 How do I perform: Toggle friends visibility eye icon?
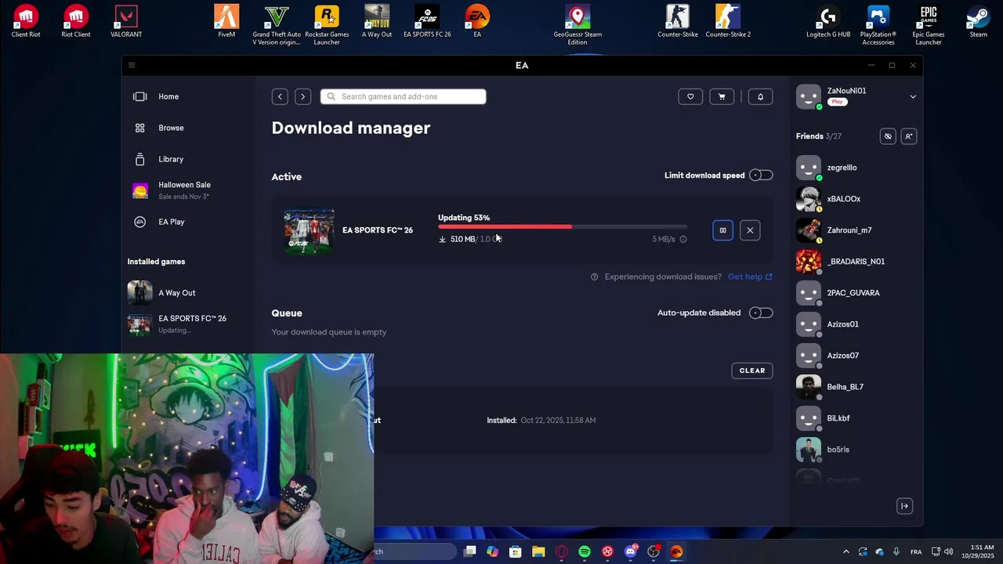point(888,136)
